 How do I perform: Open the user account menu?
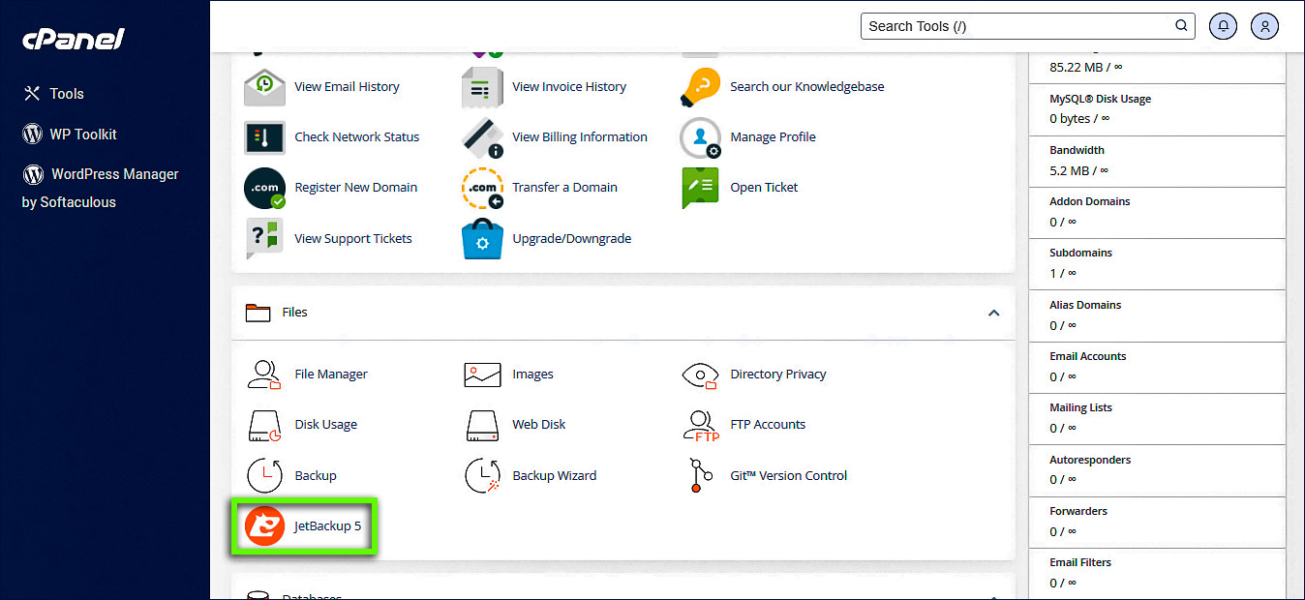tap(1264, 26)
